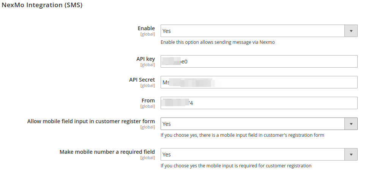Image resolution: width=374 pixels, height=184 pixels.
Task: Open the Allow mobile field input dropdown
Action: coord(259,124)
